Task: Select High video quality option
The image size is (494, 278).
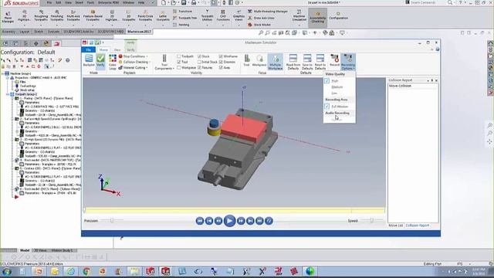Action: tap(340, 81)
